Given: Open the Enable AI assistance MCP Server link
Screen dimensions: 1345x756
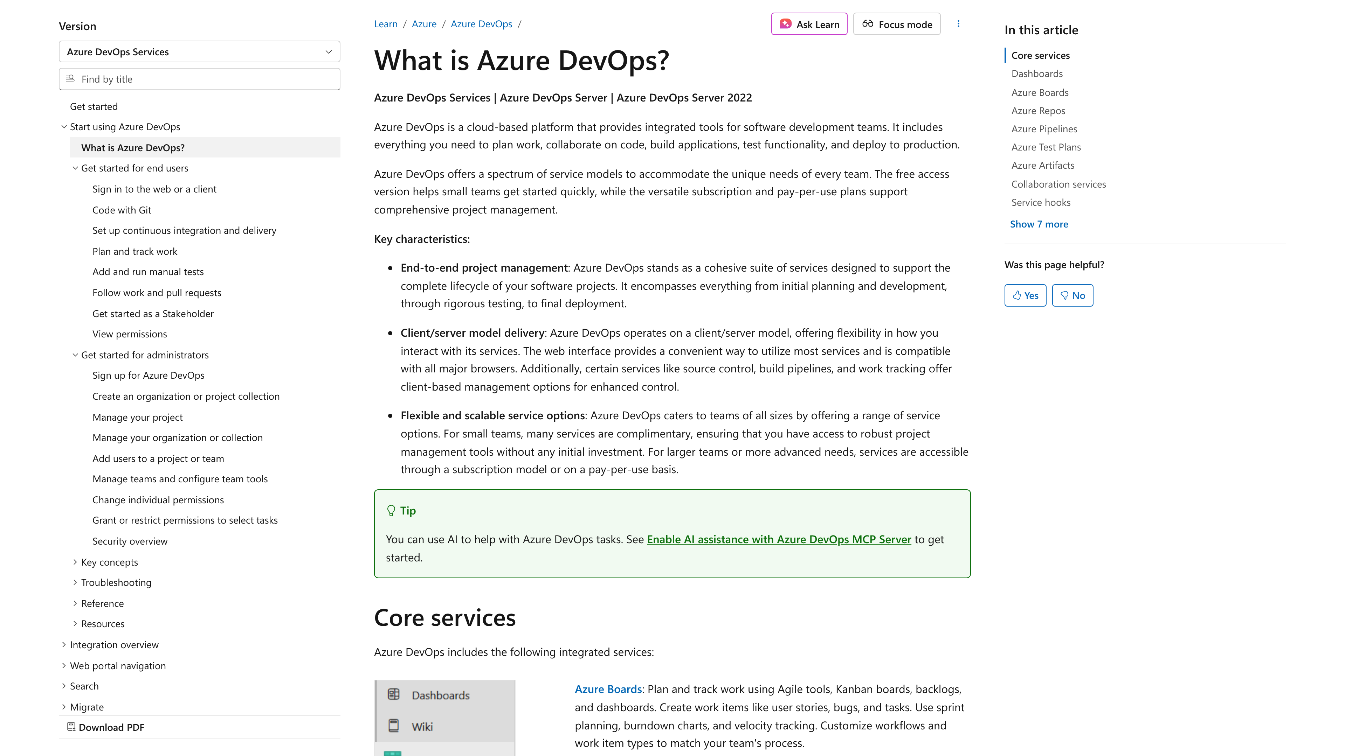Looking at the screenshot, I should point(780,539).
